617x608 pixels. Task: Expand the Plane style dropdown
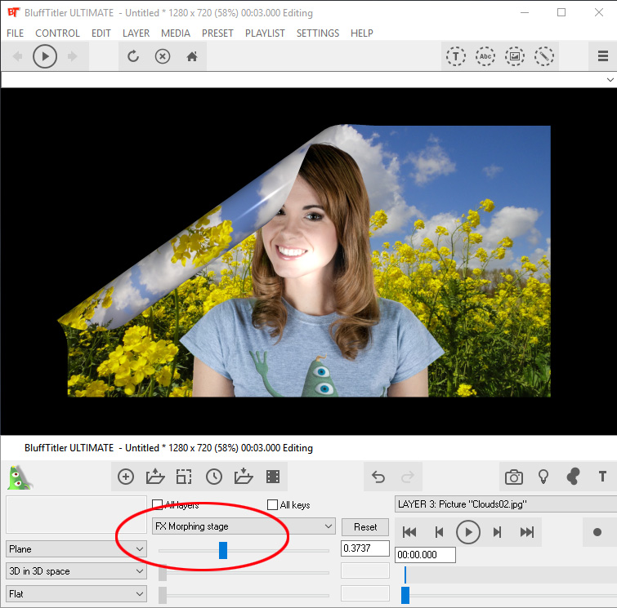click(x=76, y=549)
